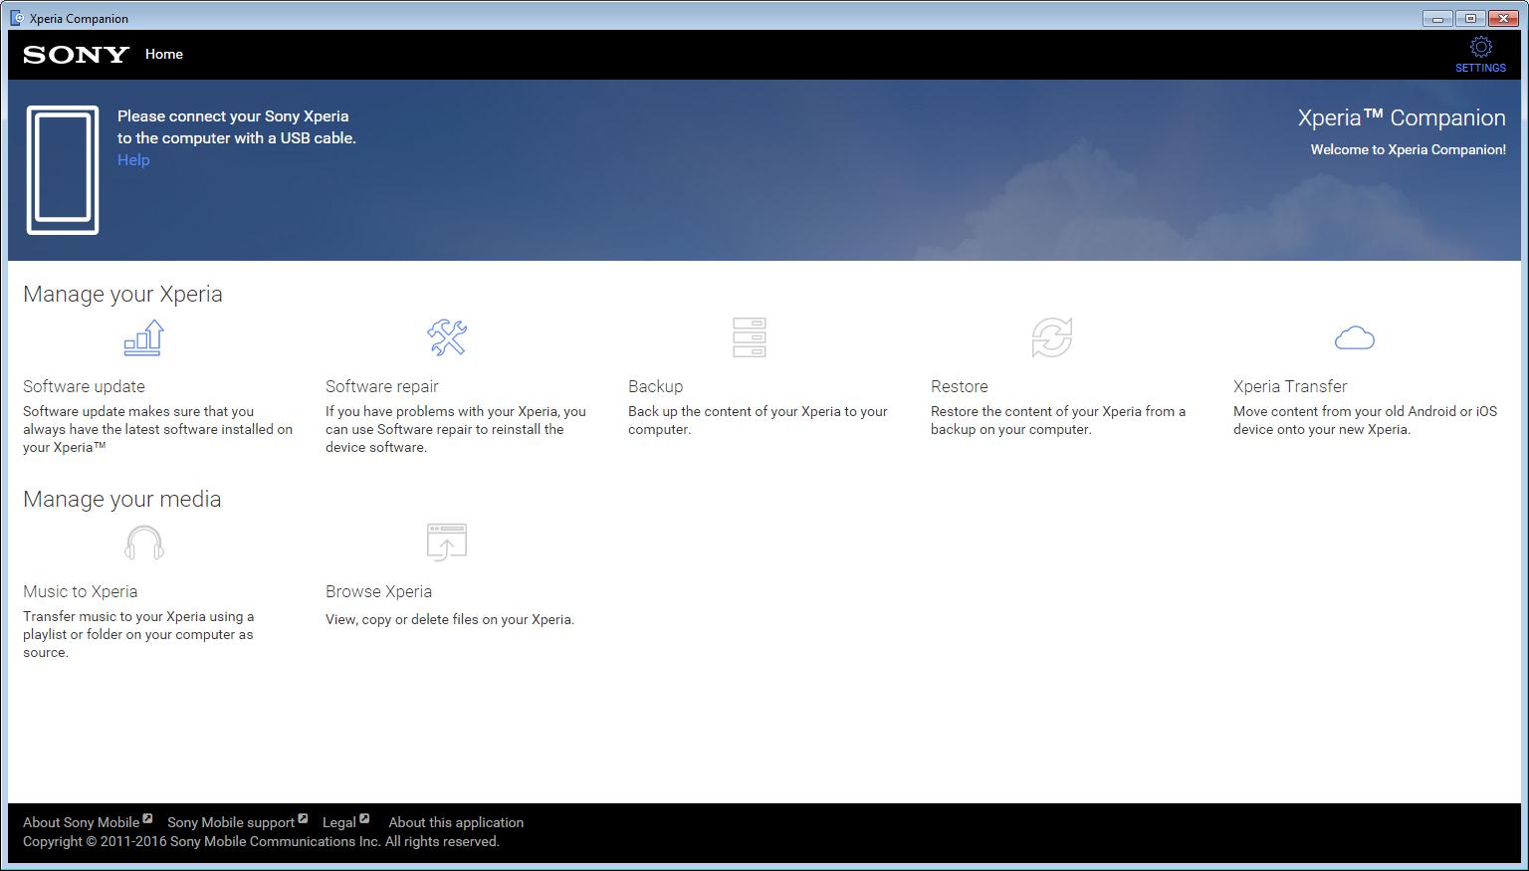Click the connected phone illustration
The height and width of the screenshot is (871, 1529).
coord(63,170)
